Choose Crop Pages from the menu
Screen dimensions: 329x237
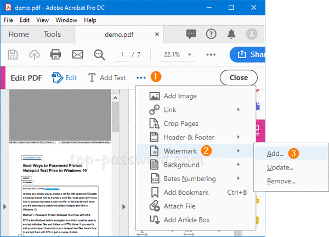point(181,123)
